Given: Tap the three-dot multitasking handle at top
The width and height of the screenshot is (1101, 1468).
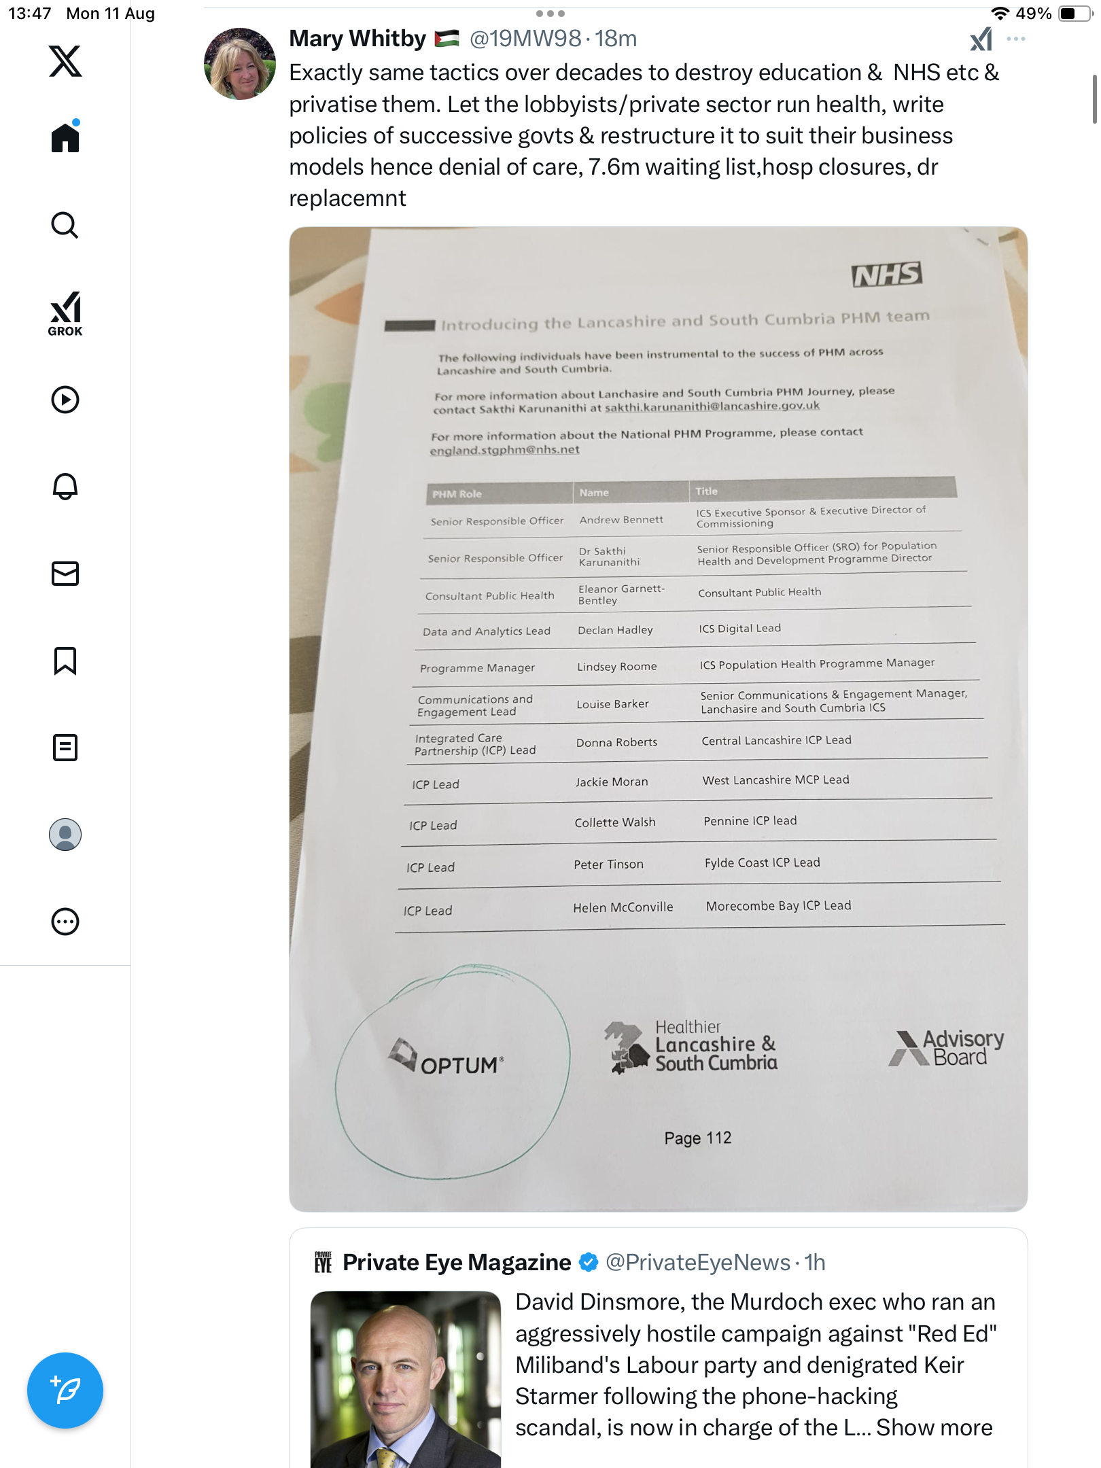Looking at the screenshot, I should point(550,14).
